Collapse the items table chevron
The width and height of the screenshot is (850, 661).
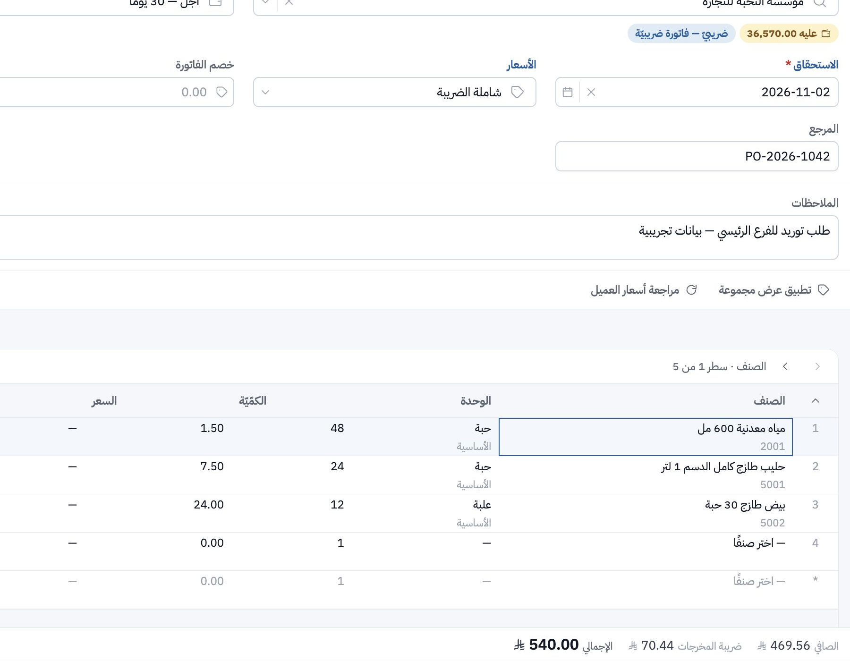point(815,401)
